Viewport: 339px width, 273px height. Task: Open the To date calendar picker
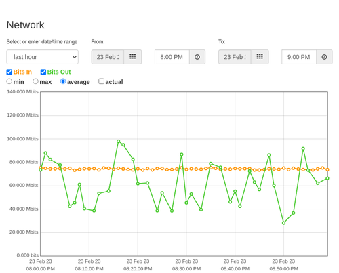click(260, 57)
